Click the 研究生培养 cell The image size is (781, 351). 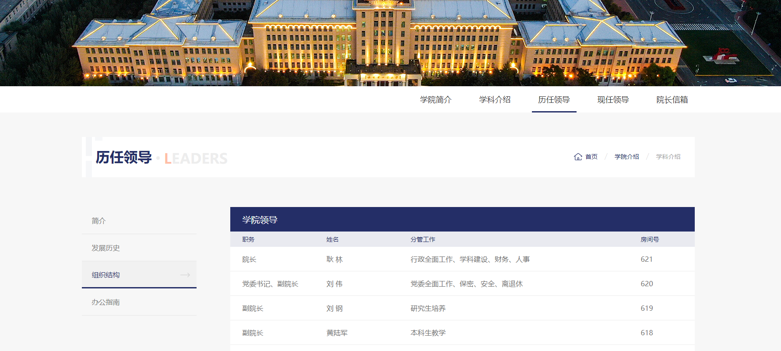(x=428, y=309)
